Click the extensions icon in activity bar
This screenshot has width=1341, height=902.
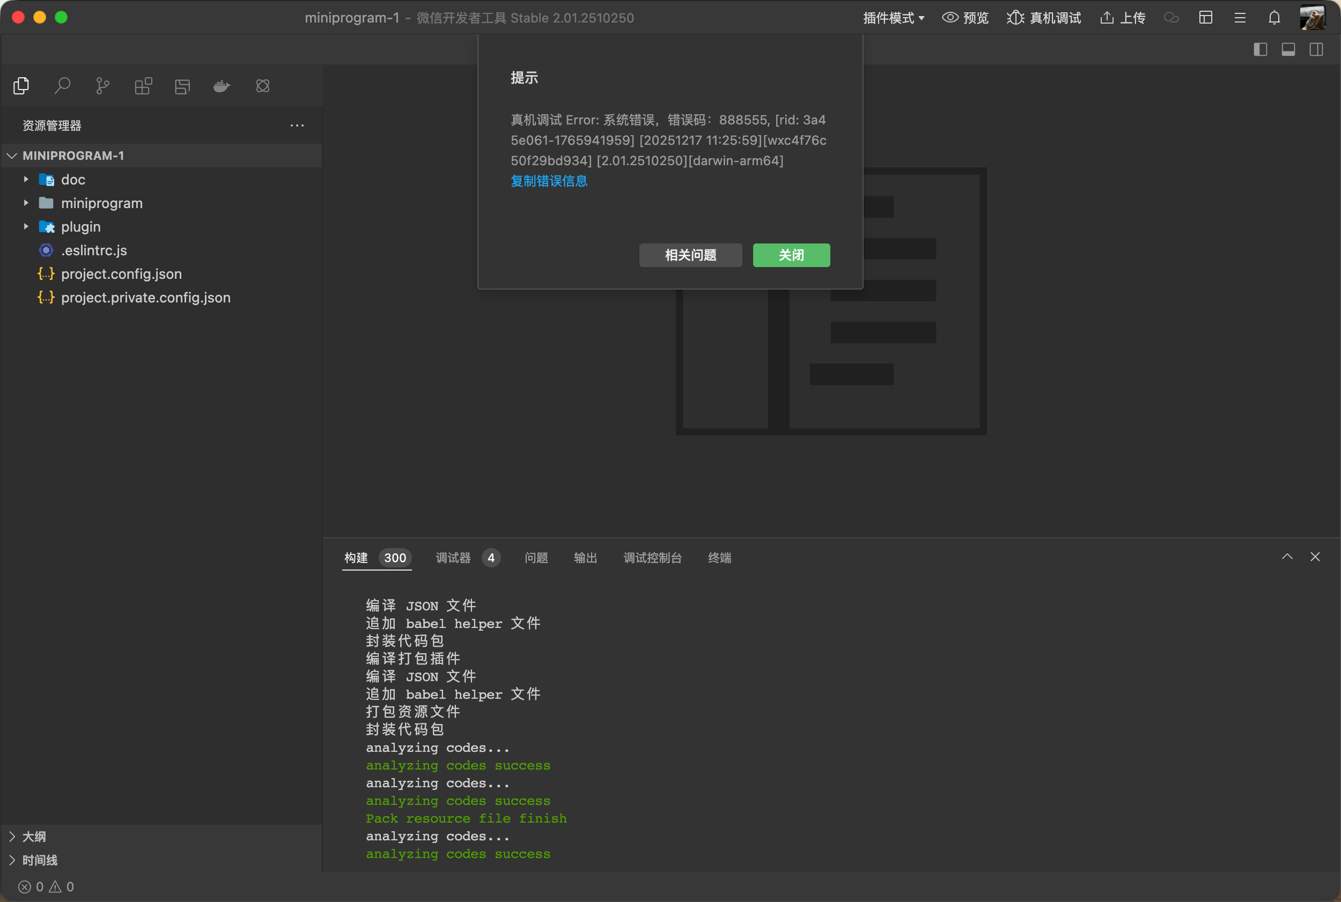coord(143,86)
